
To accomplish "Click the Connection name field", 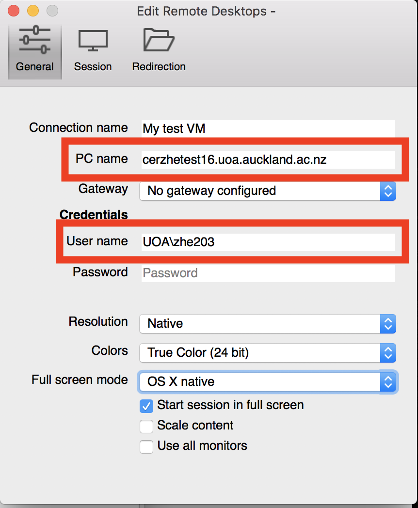I will click(268, 128).
